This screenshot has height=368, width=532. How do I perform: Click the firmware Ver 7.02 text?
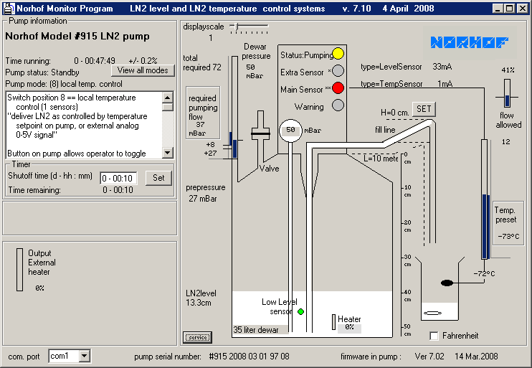click(x=429, y=356)
